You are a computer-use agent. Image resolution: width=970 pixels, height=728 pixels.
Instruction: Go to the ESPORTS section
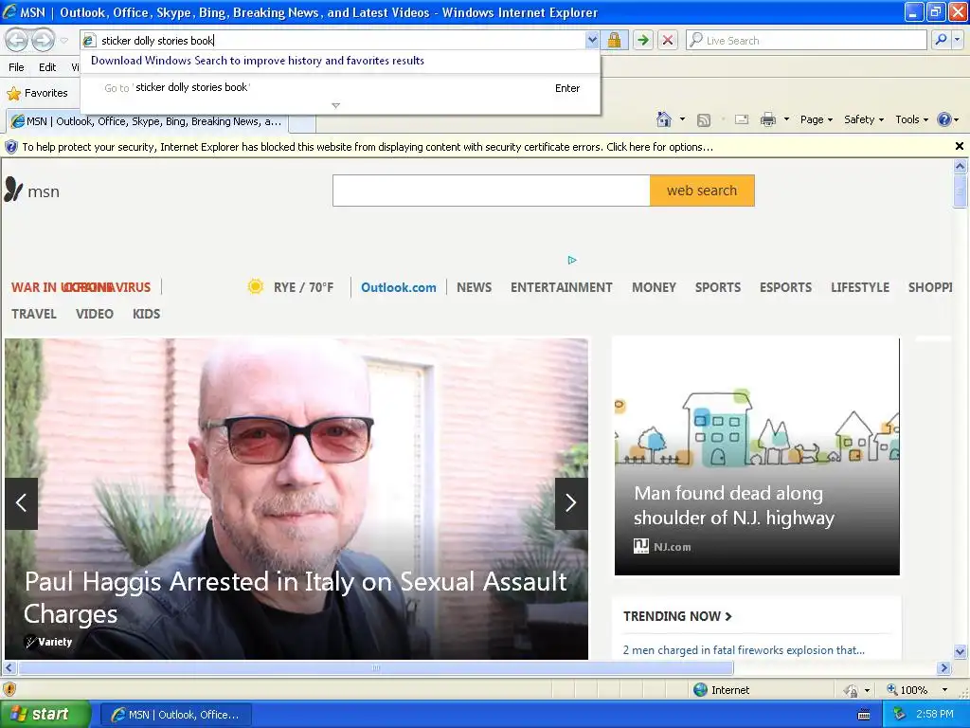point(785,287)
